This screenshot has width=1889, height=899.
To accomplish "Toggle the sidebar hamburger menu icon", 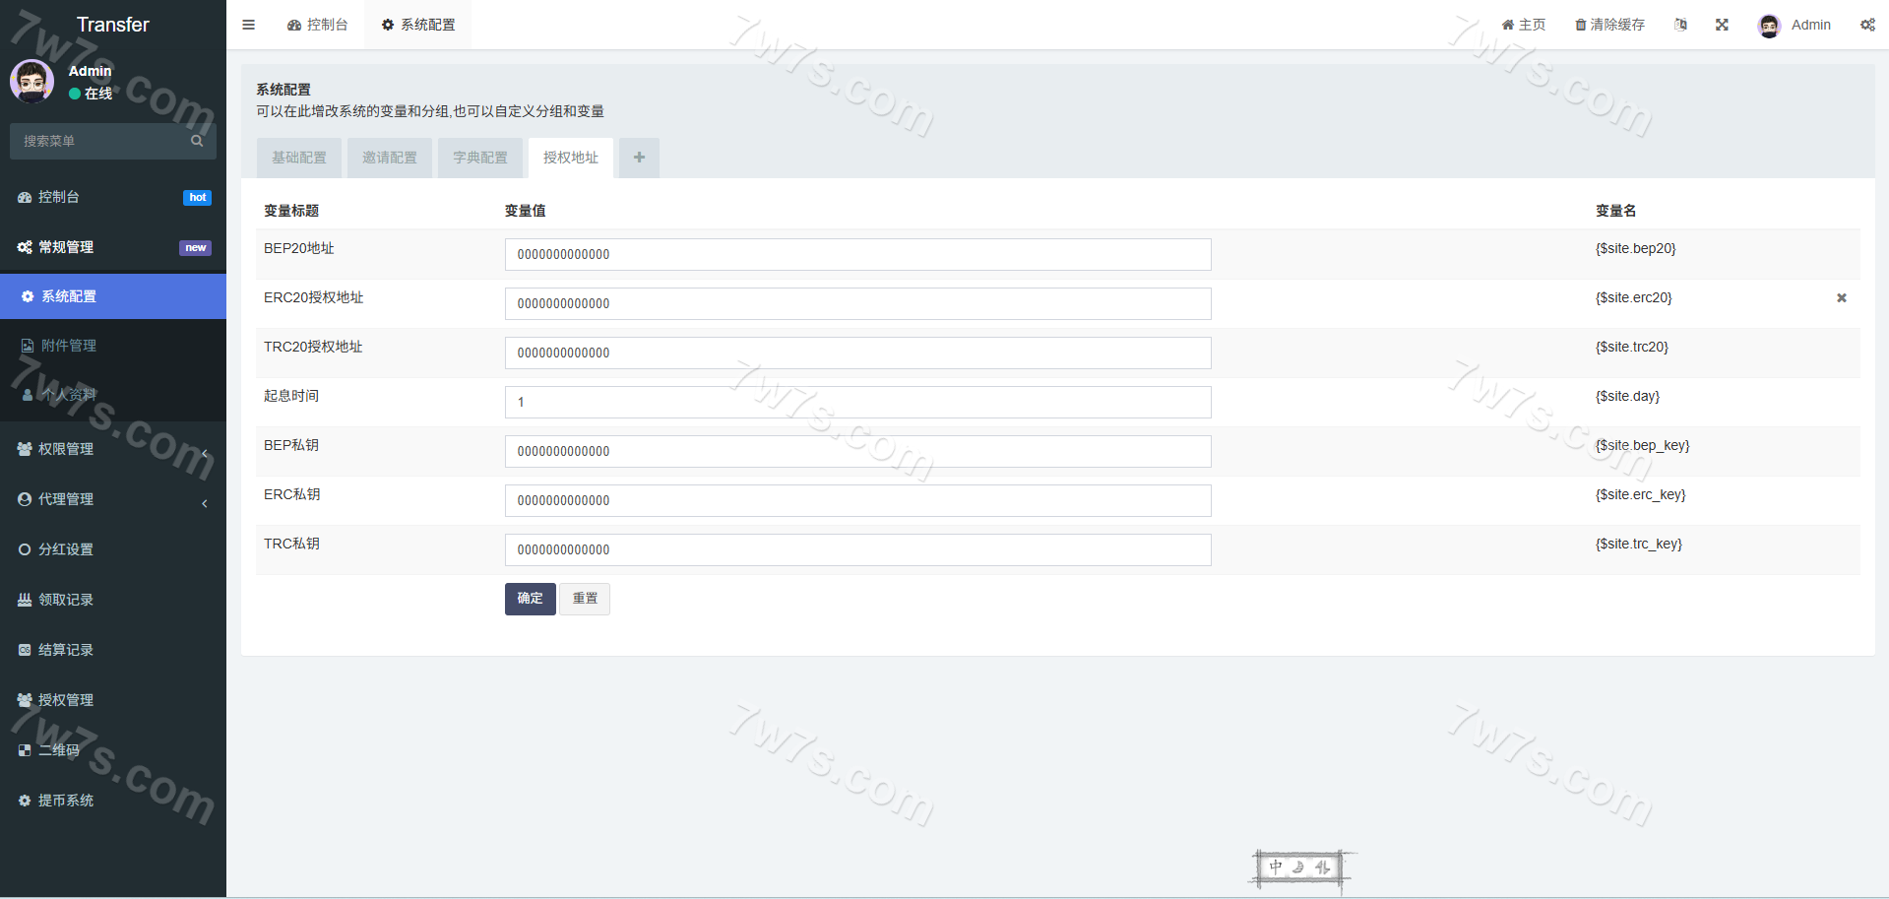I will click(x=248, y=25).
